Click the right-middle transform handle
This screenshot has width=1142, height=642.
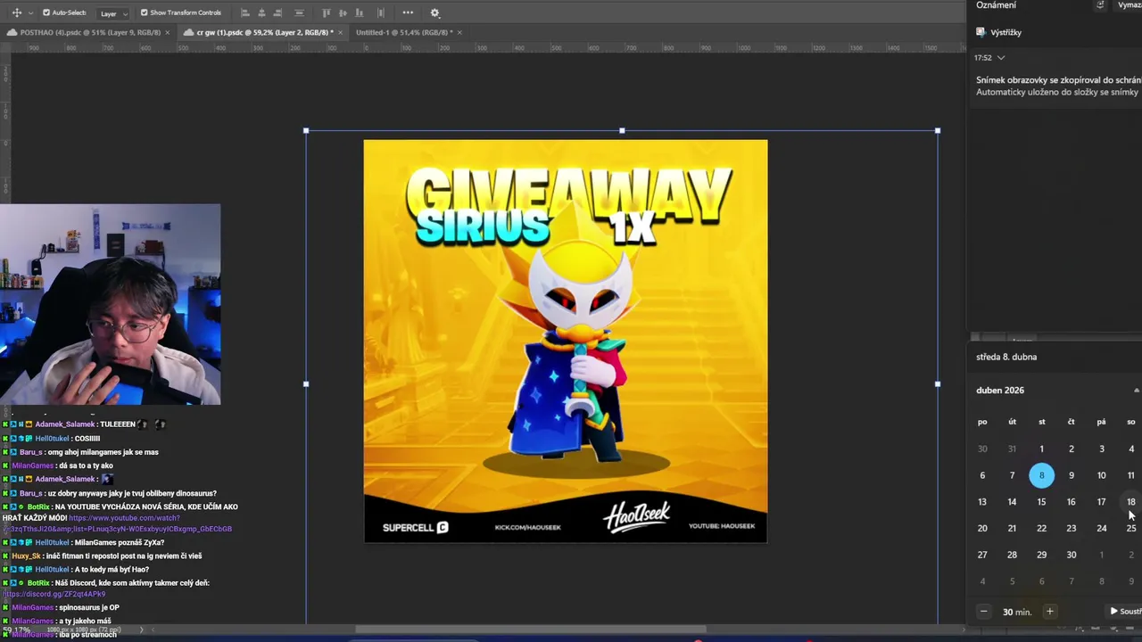click(x=938, y=384)
